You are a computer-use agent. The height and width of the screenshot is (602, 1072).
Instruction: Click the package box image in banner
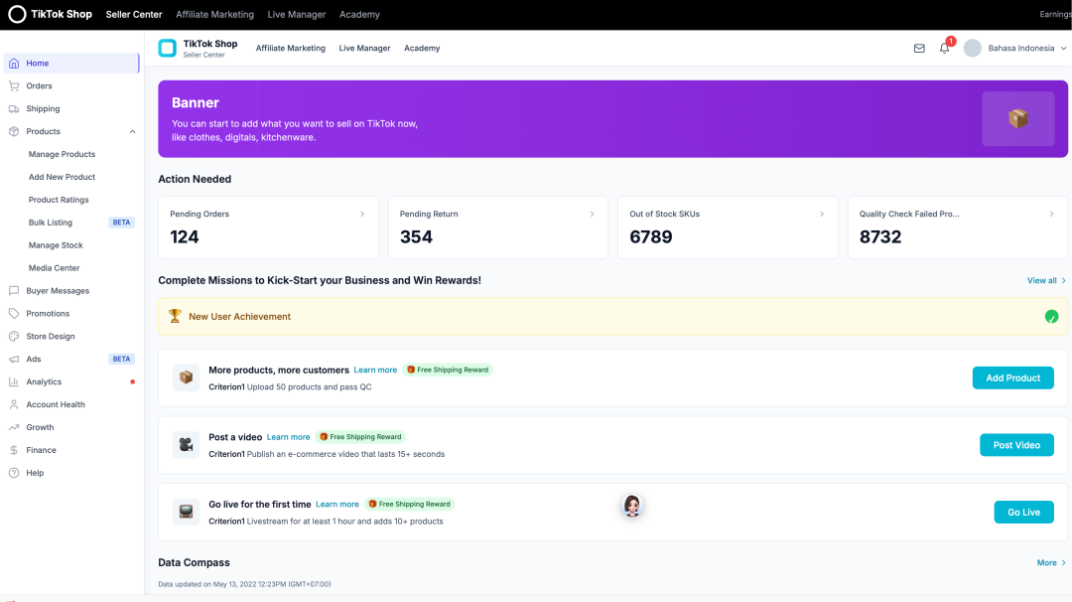click(x=1017, y=119)
